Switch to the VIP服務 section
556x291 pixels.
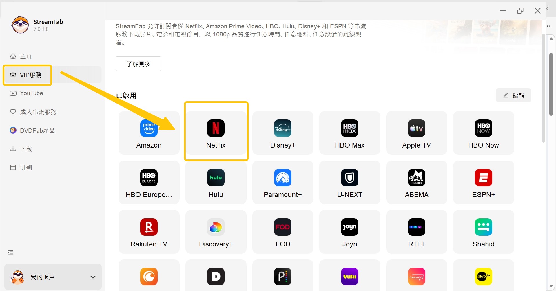tap(27, 75)
